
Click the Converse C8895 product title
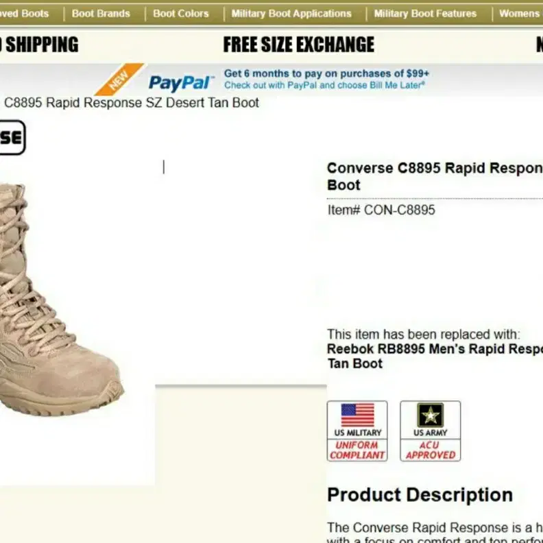435,176
